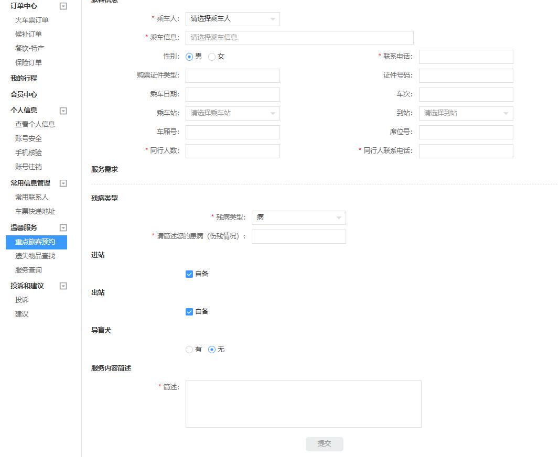This screenshot has width=559, height=457.
Task: Collapse the 个人信息 sidebar section
Action: click(64, 111)
